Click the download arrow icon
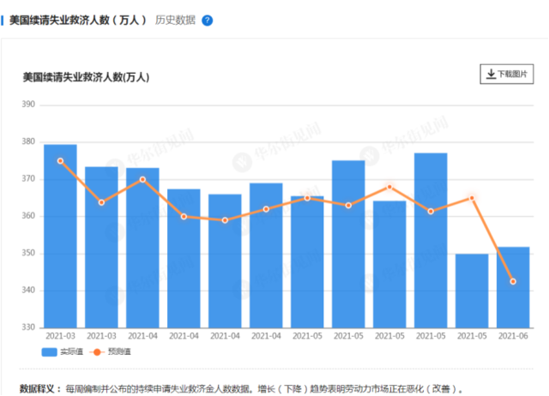The image size is (549, 396). [x=492, y=74]
